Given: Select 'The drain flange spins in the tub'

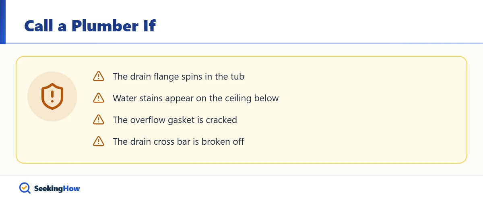Looking at the screenshot, I should (178, 76).
